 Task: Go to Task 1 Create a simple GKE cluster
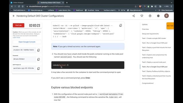point(154,38)
